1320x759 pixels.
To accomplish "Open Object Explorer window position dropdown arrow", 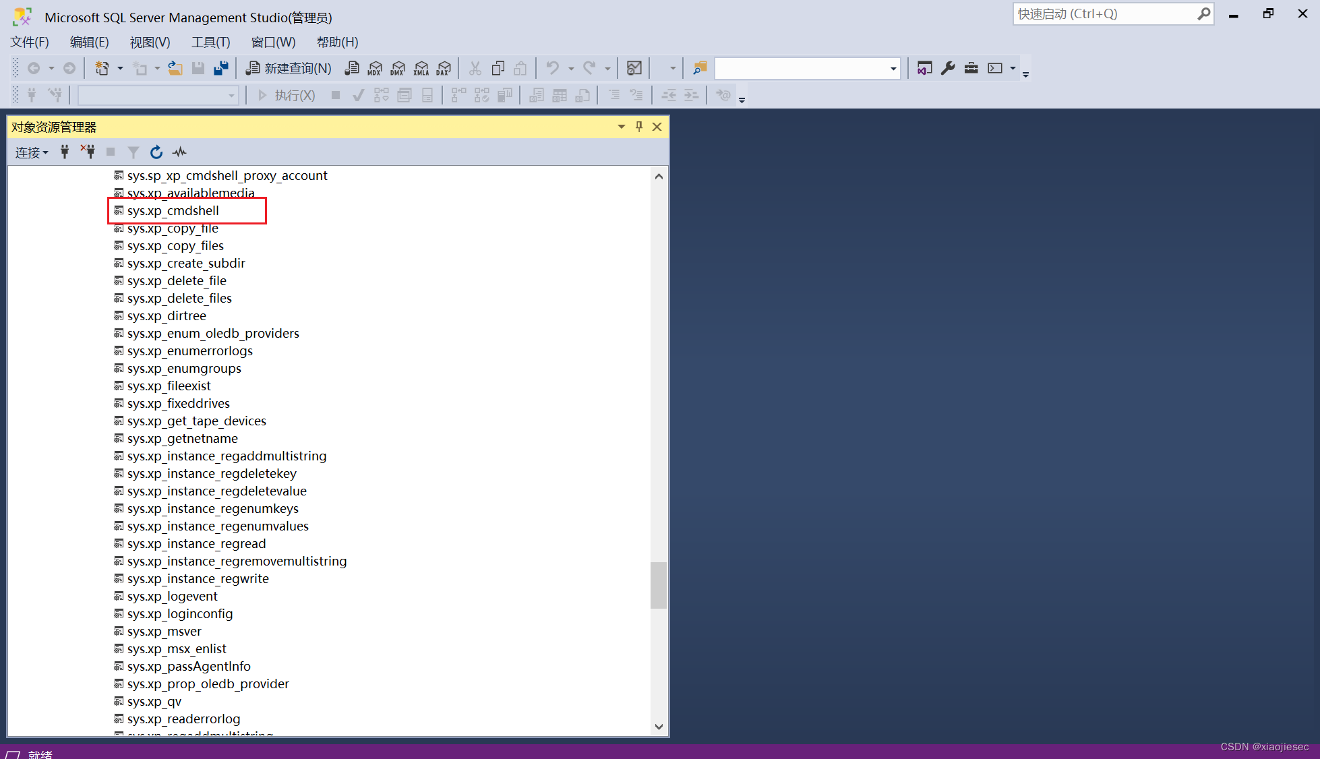I will (621, 127).
